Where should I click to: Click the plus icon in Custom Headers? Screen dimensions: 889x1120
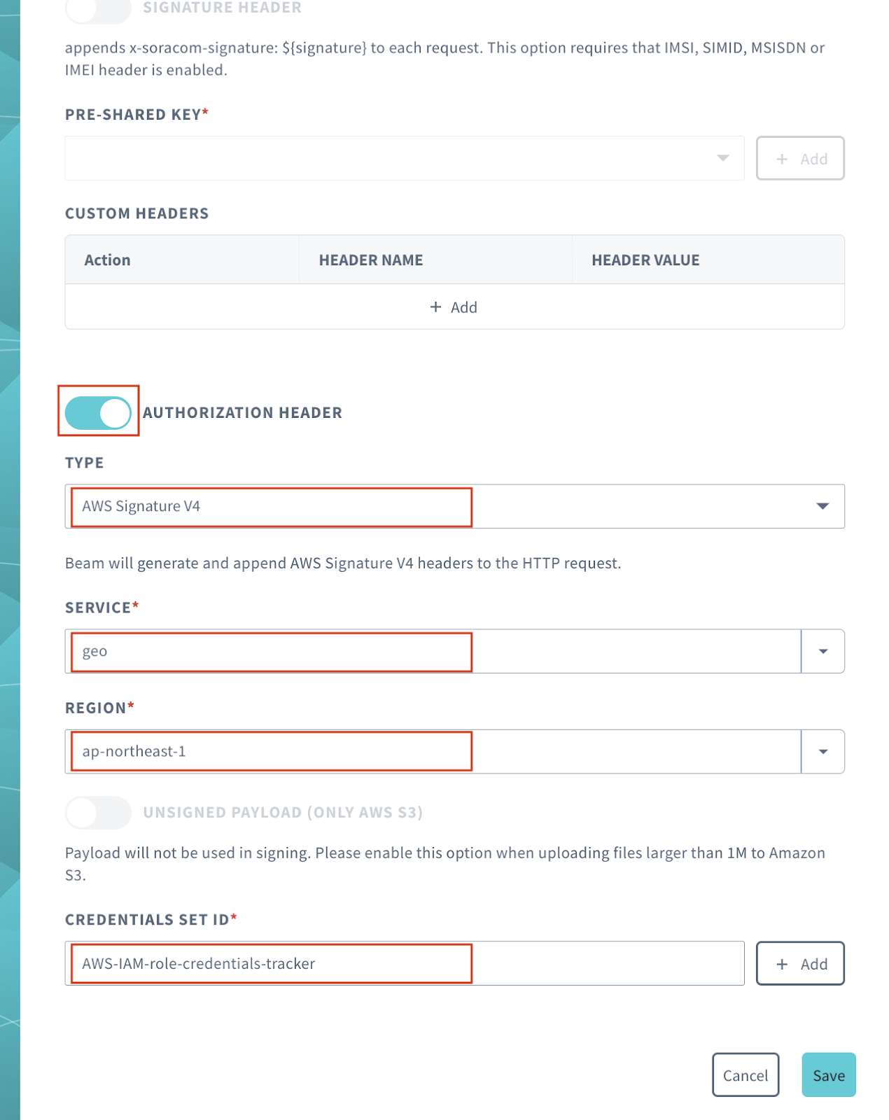pyautogui.click(x=435, y=307)
